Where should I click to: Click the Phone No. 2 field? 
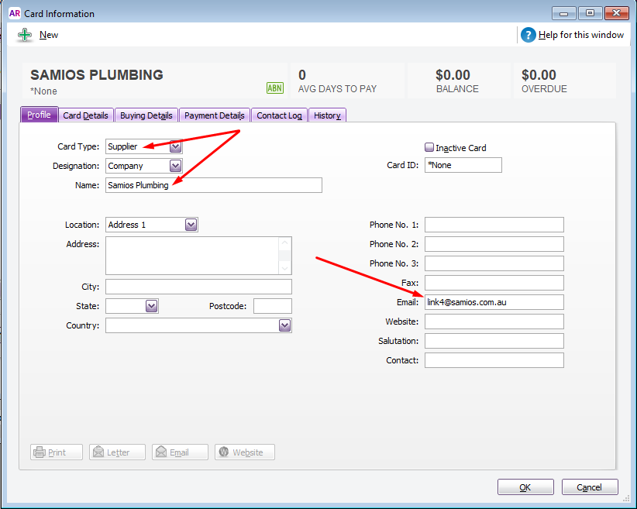(x=494, y=244)
